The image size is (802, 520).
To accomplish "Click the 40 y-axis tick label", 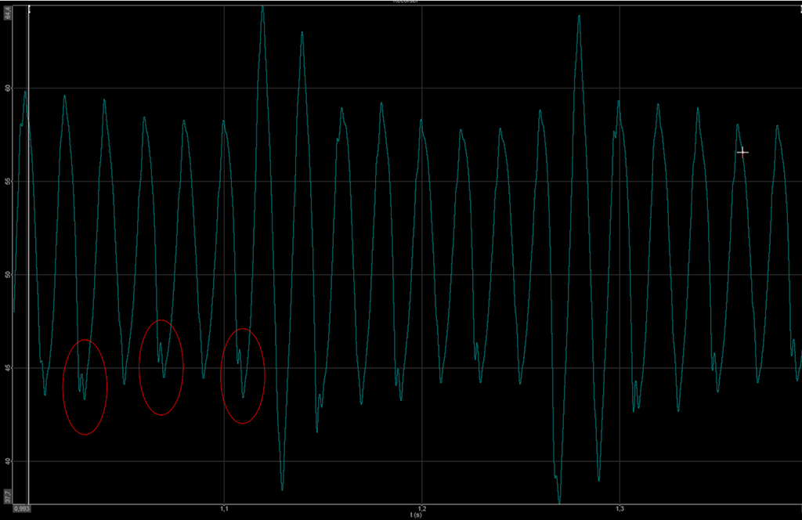I will pyautogui.click(x=8, y=461).
